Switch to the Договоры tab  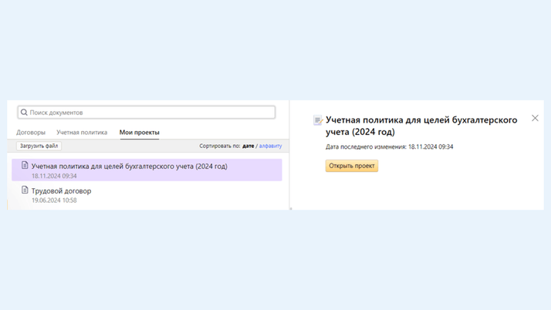click(31, 133)
